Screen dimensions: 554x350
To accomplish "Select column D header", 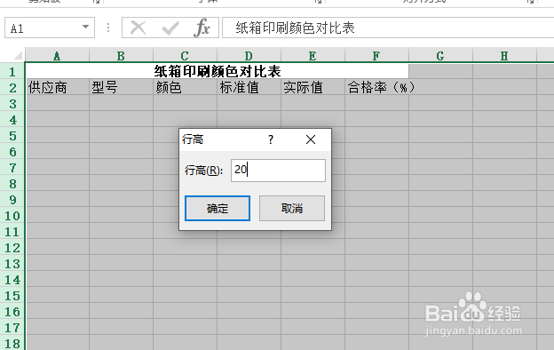I will (249, 55).
